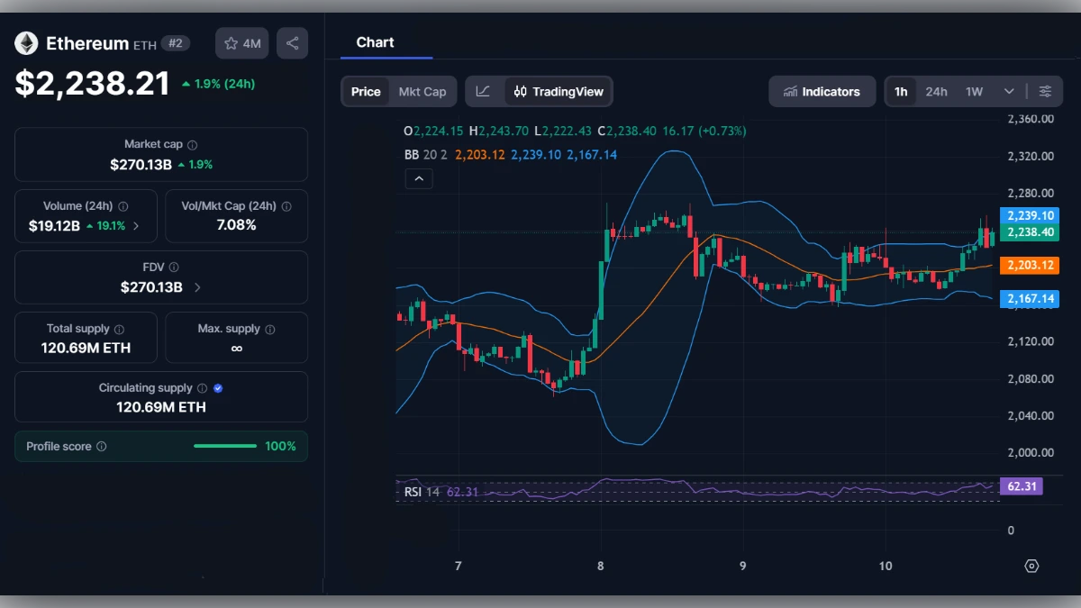Click the #2 rank badge
1081x608 pixels.
tap(174, 42)
